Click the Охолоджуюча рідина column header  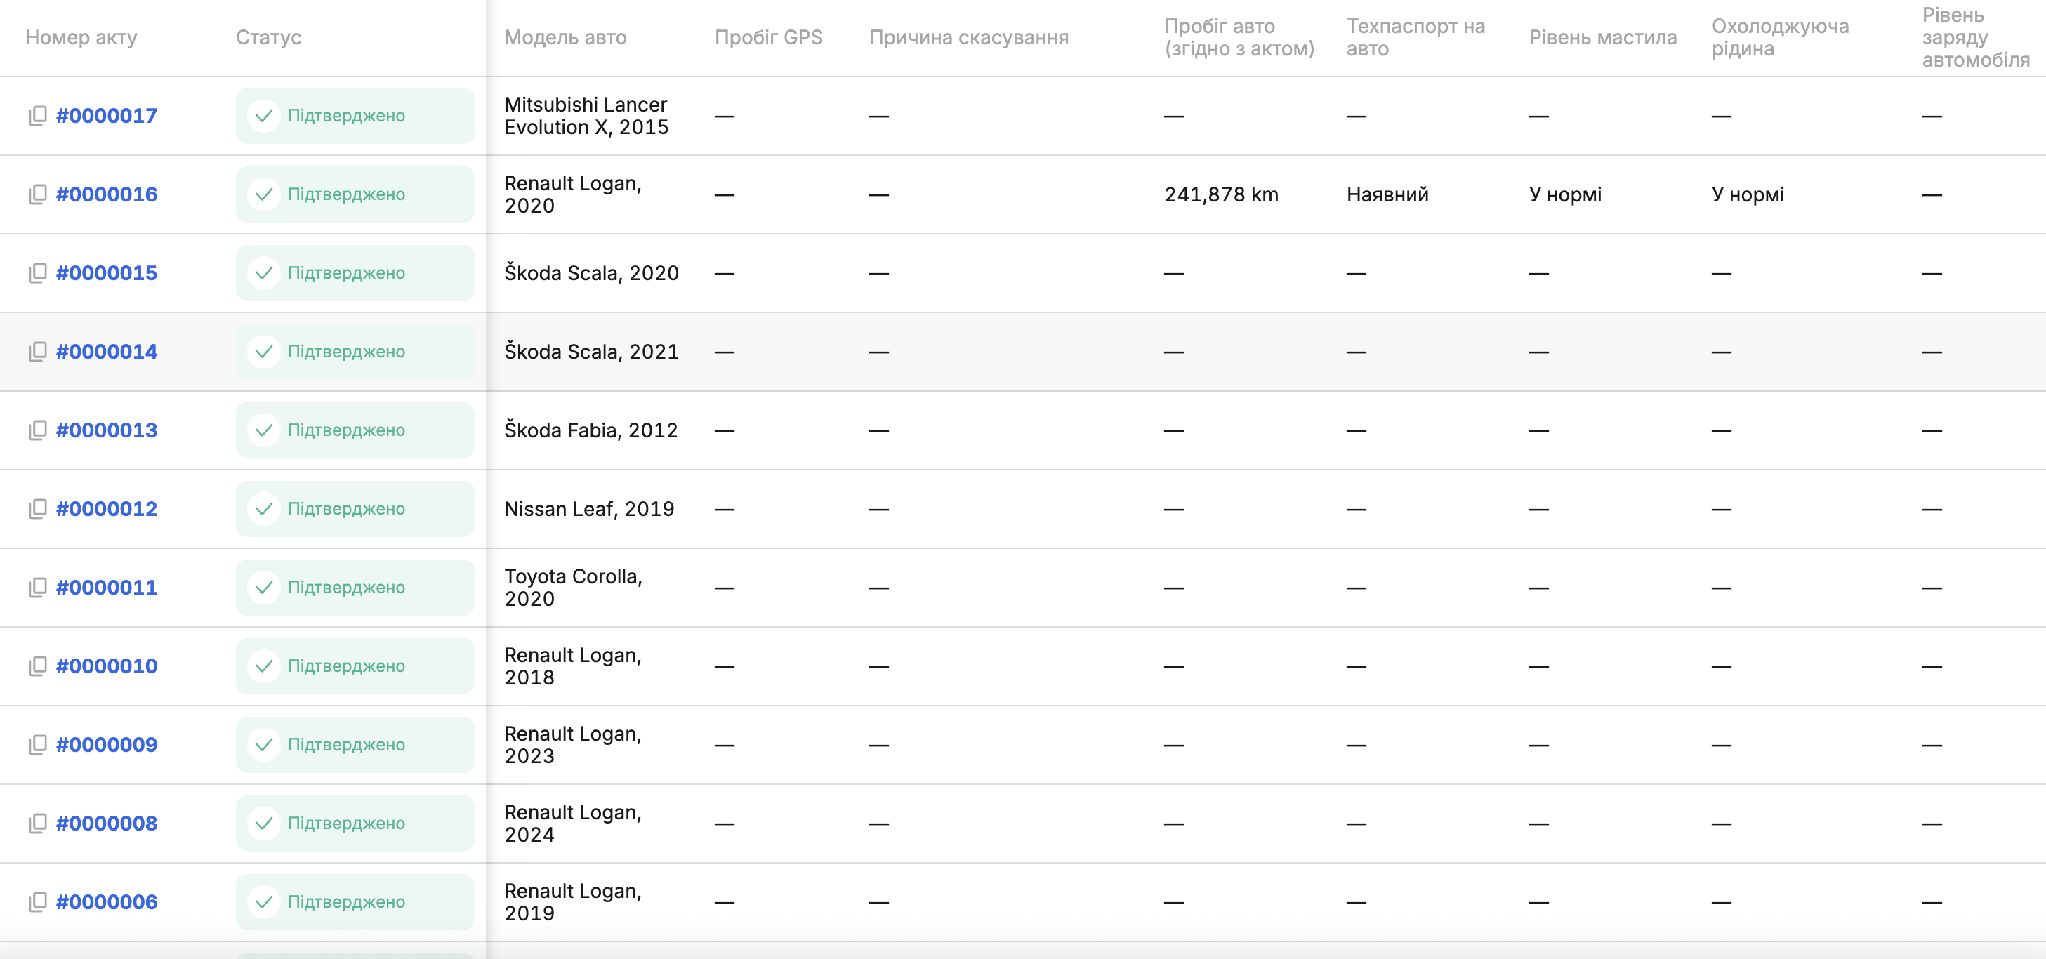pos(1780,37)
